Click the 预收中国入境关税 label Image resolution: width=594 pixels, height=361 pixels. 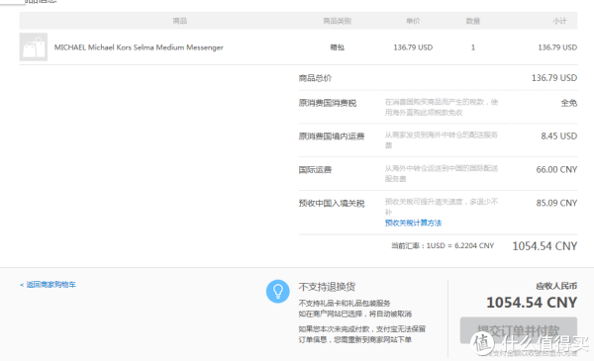pos(332,203)
